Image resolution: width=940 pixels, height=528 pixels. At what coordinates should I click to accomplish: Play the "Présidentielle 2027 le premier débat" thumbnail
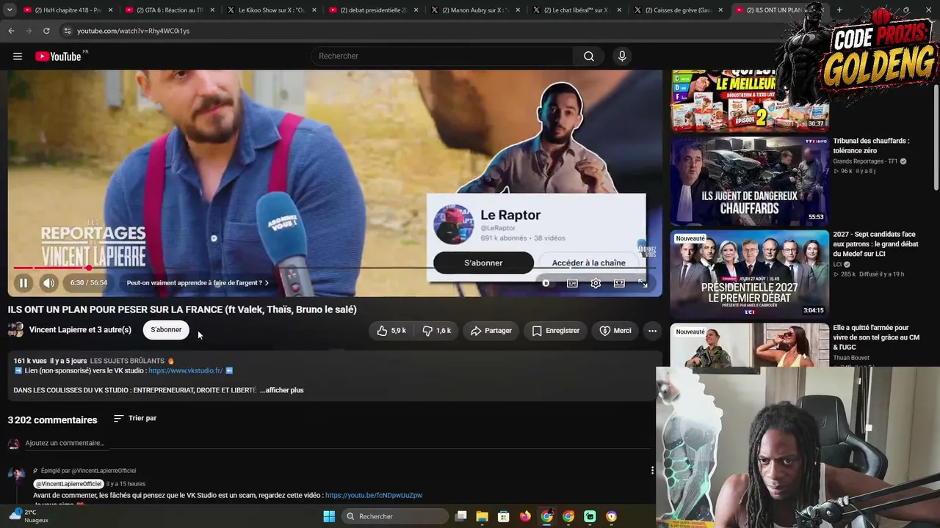[749, 274]
